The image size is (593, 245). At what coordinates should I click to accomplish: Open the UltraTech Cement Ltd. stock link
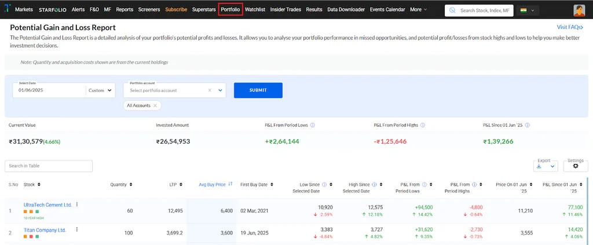(x=47, y=205)
